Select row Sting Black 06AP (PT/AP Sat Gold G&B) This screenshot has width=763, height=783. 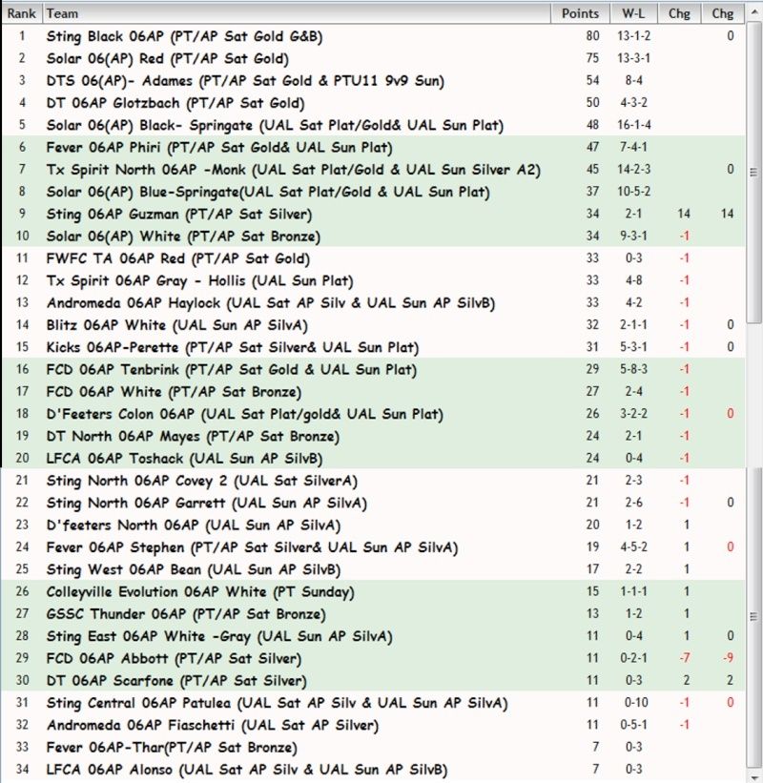374,36
